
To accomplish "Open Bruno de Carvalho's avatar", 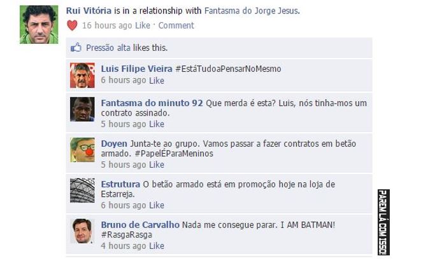I will click(x=82, y=231).
